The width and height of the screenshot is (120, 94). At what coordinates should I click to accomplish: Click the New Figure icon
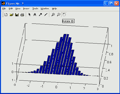[6, 15]
